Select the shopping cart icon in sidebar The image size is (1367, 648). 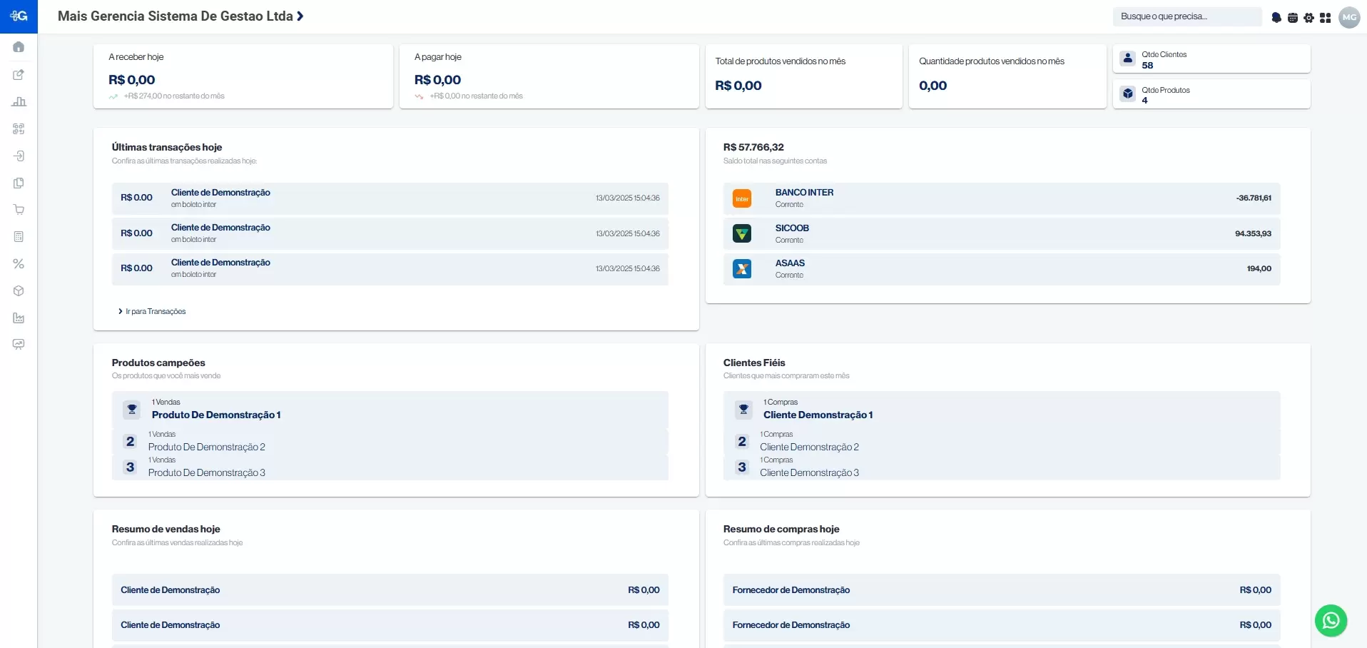(x=19, y=209)
